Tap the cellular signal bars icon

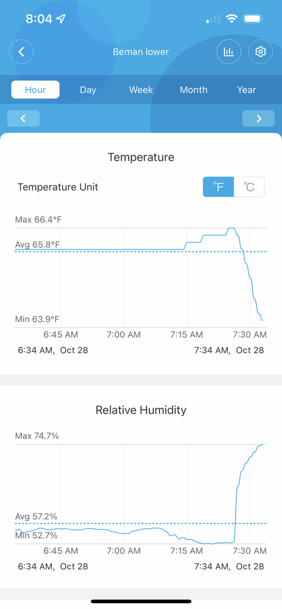click(213, 19)
